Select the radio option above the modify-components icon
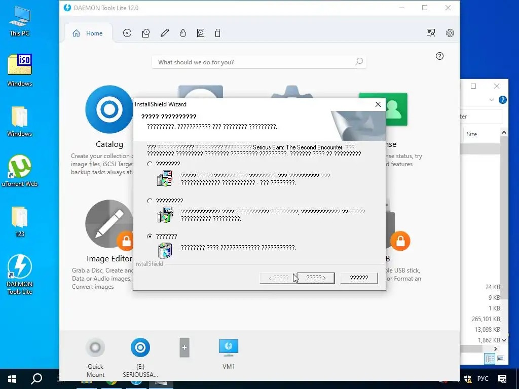Viewport: 519px width, 389px height. (150, 164)
